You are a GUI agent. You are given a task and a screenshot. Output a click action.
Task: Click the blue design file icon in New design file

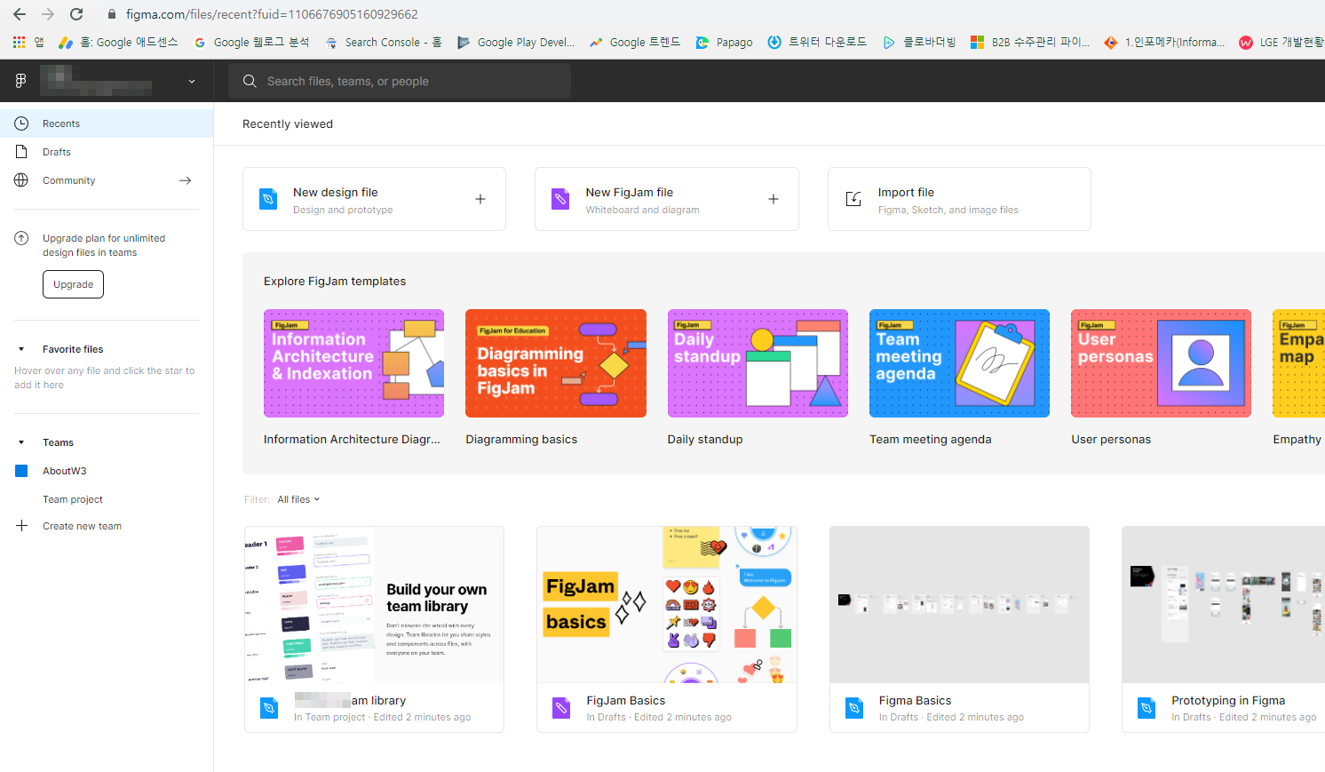tap(268, 199)
